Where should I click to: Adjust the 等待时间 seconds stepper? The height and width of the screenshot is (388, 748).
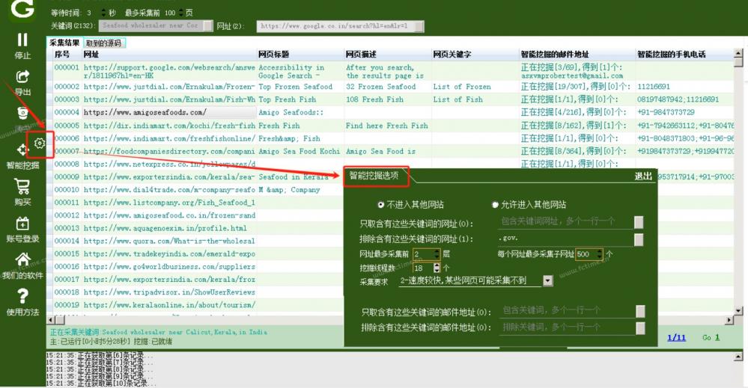point(104,13)
